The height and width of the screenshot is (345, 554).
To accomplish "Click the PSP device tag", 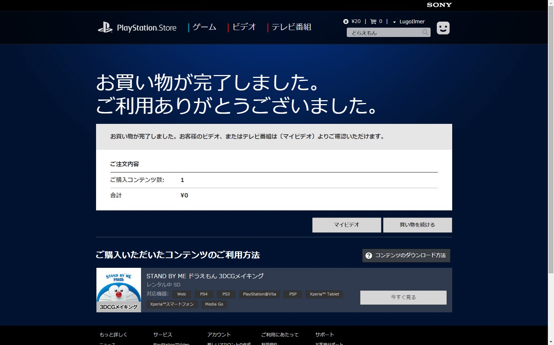I will click(293, 294).
